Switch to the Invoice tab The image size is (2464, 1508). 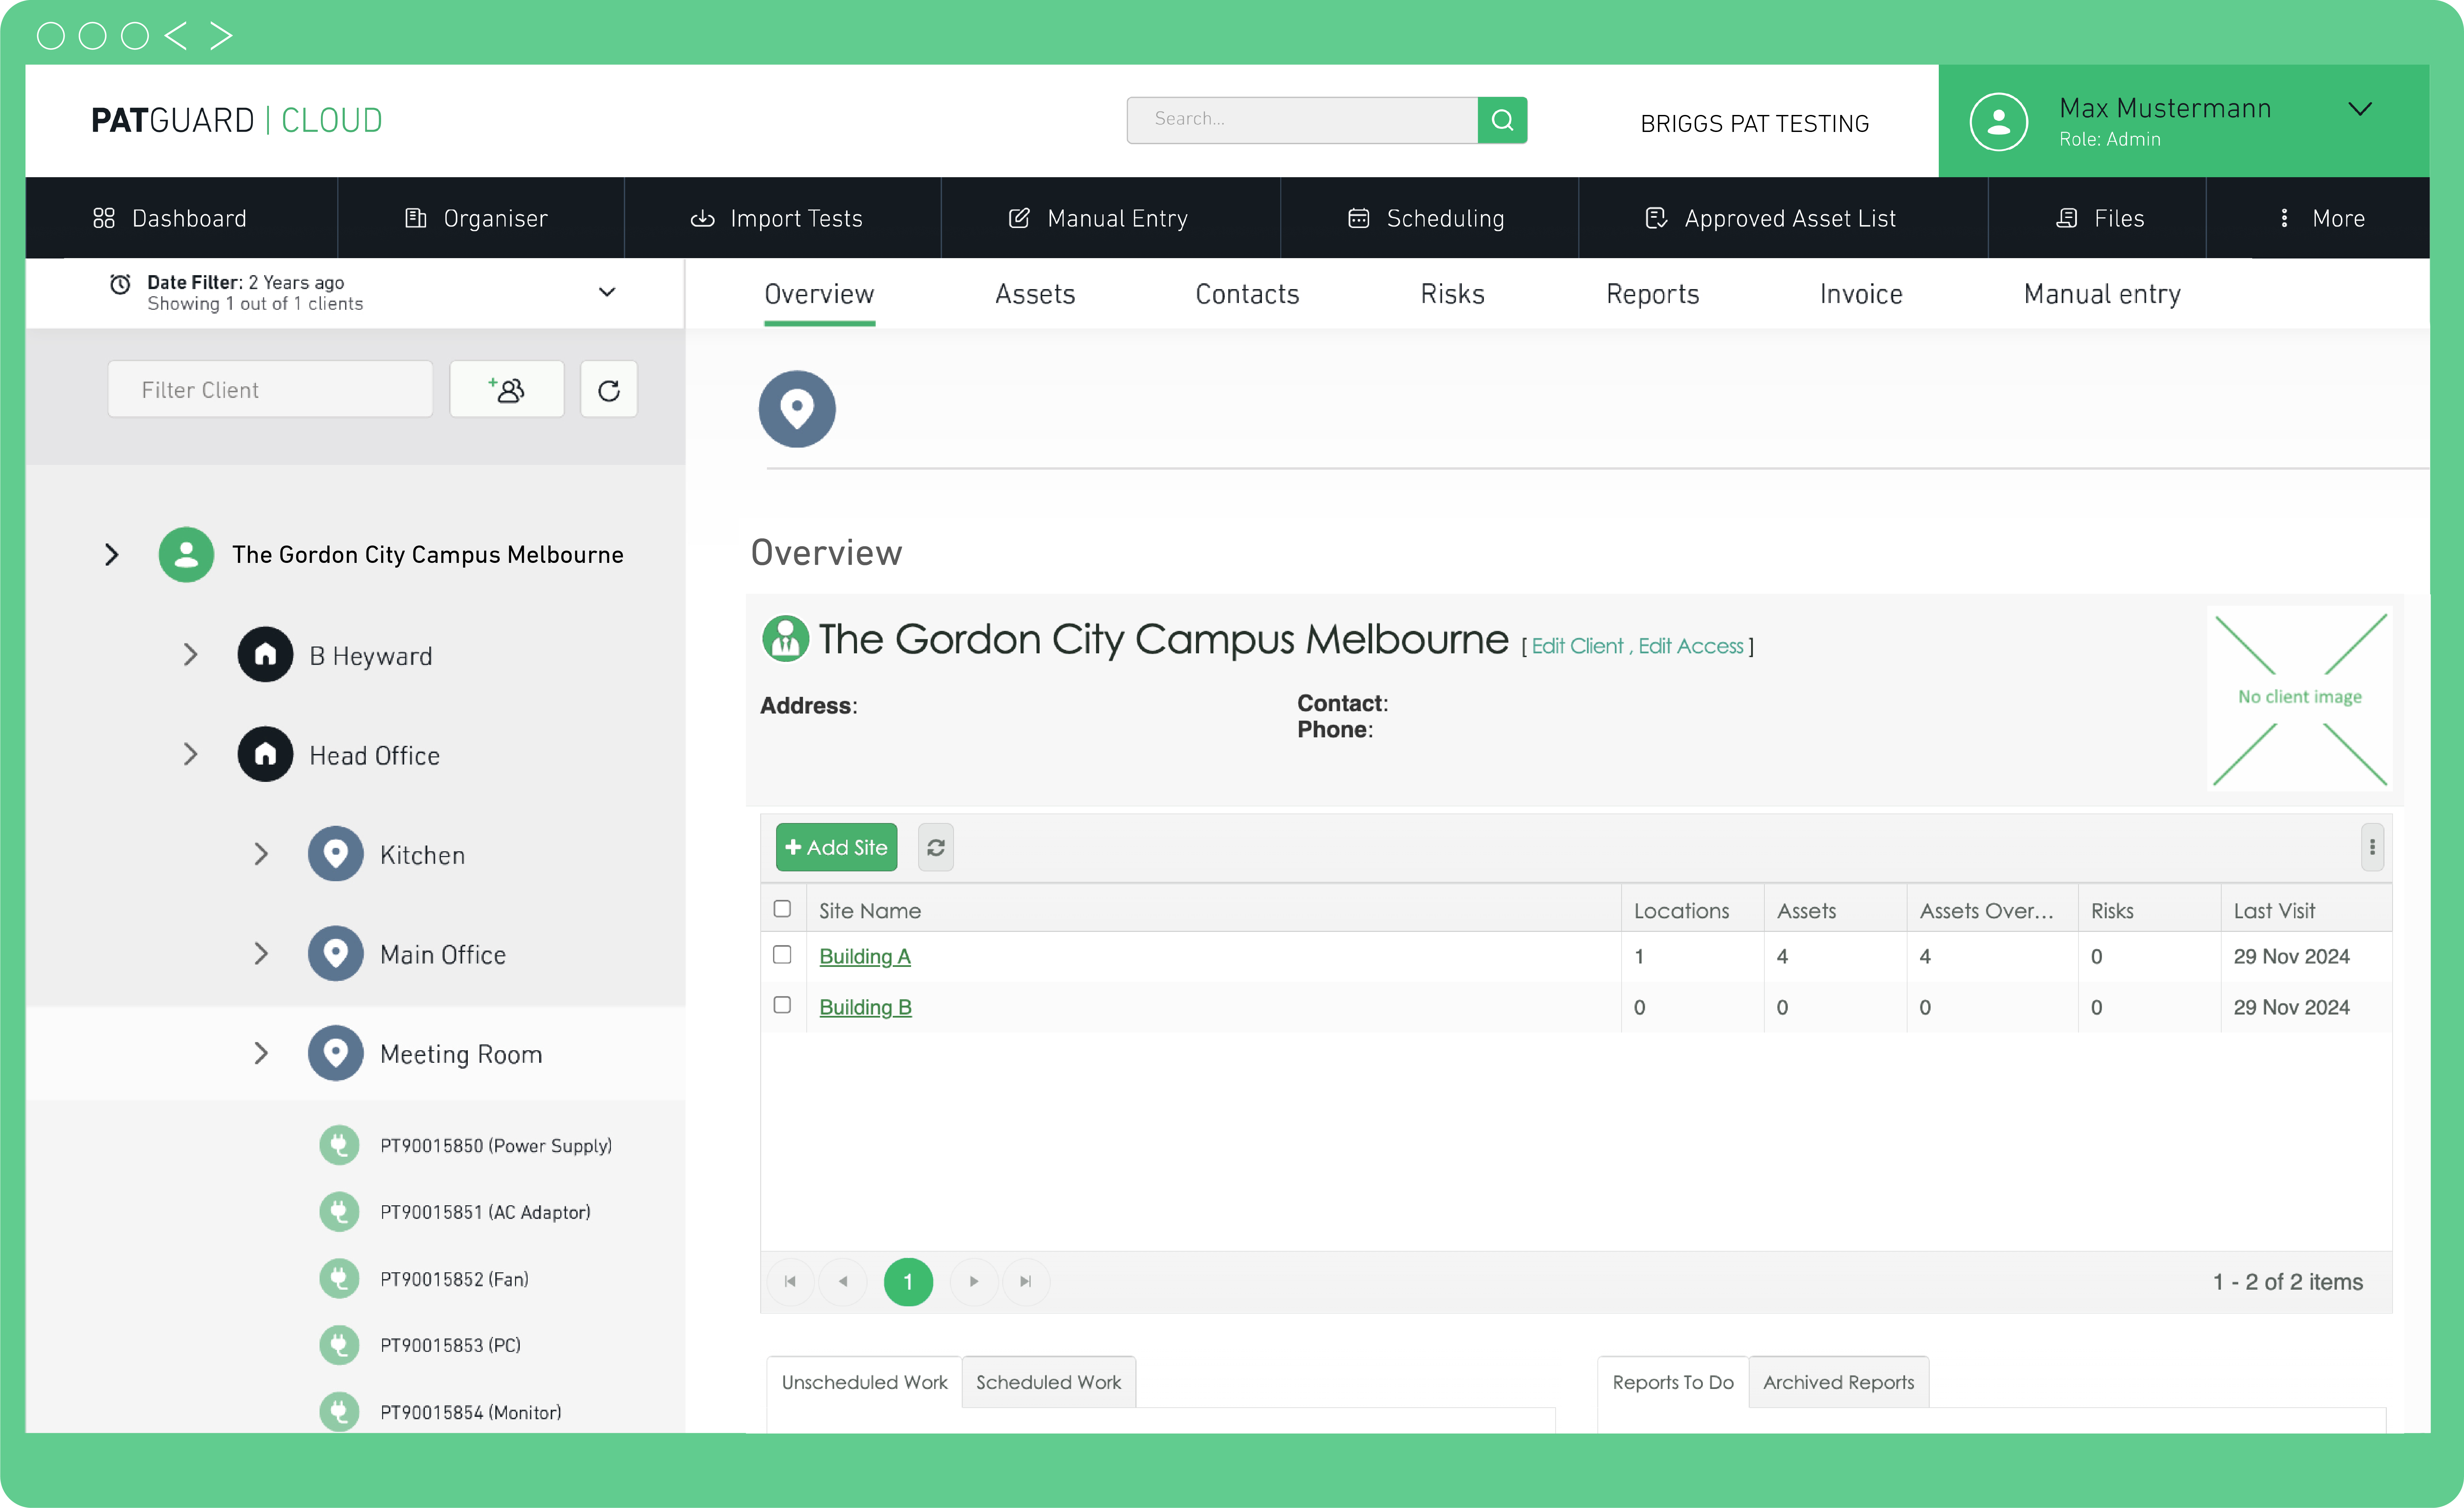(1861, 294)
